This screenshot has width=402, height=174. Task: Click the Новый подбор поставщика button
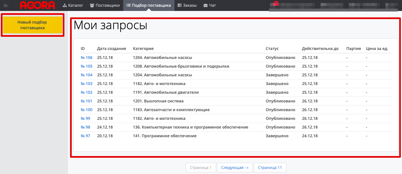pos(32,25)
